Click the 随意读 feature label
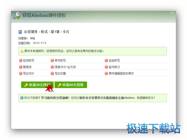Screen dimensions: 187x140 click(x=27, y=67)
